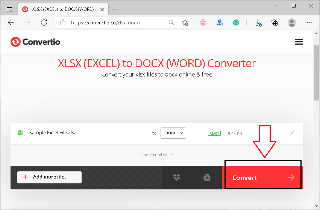Screen dimensions: 320x210
Task: Open the user profile avatar
Action: click(x=292, y=22)
